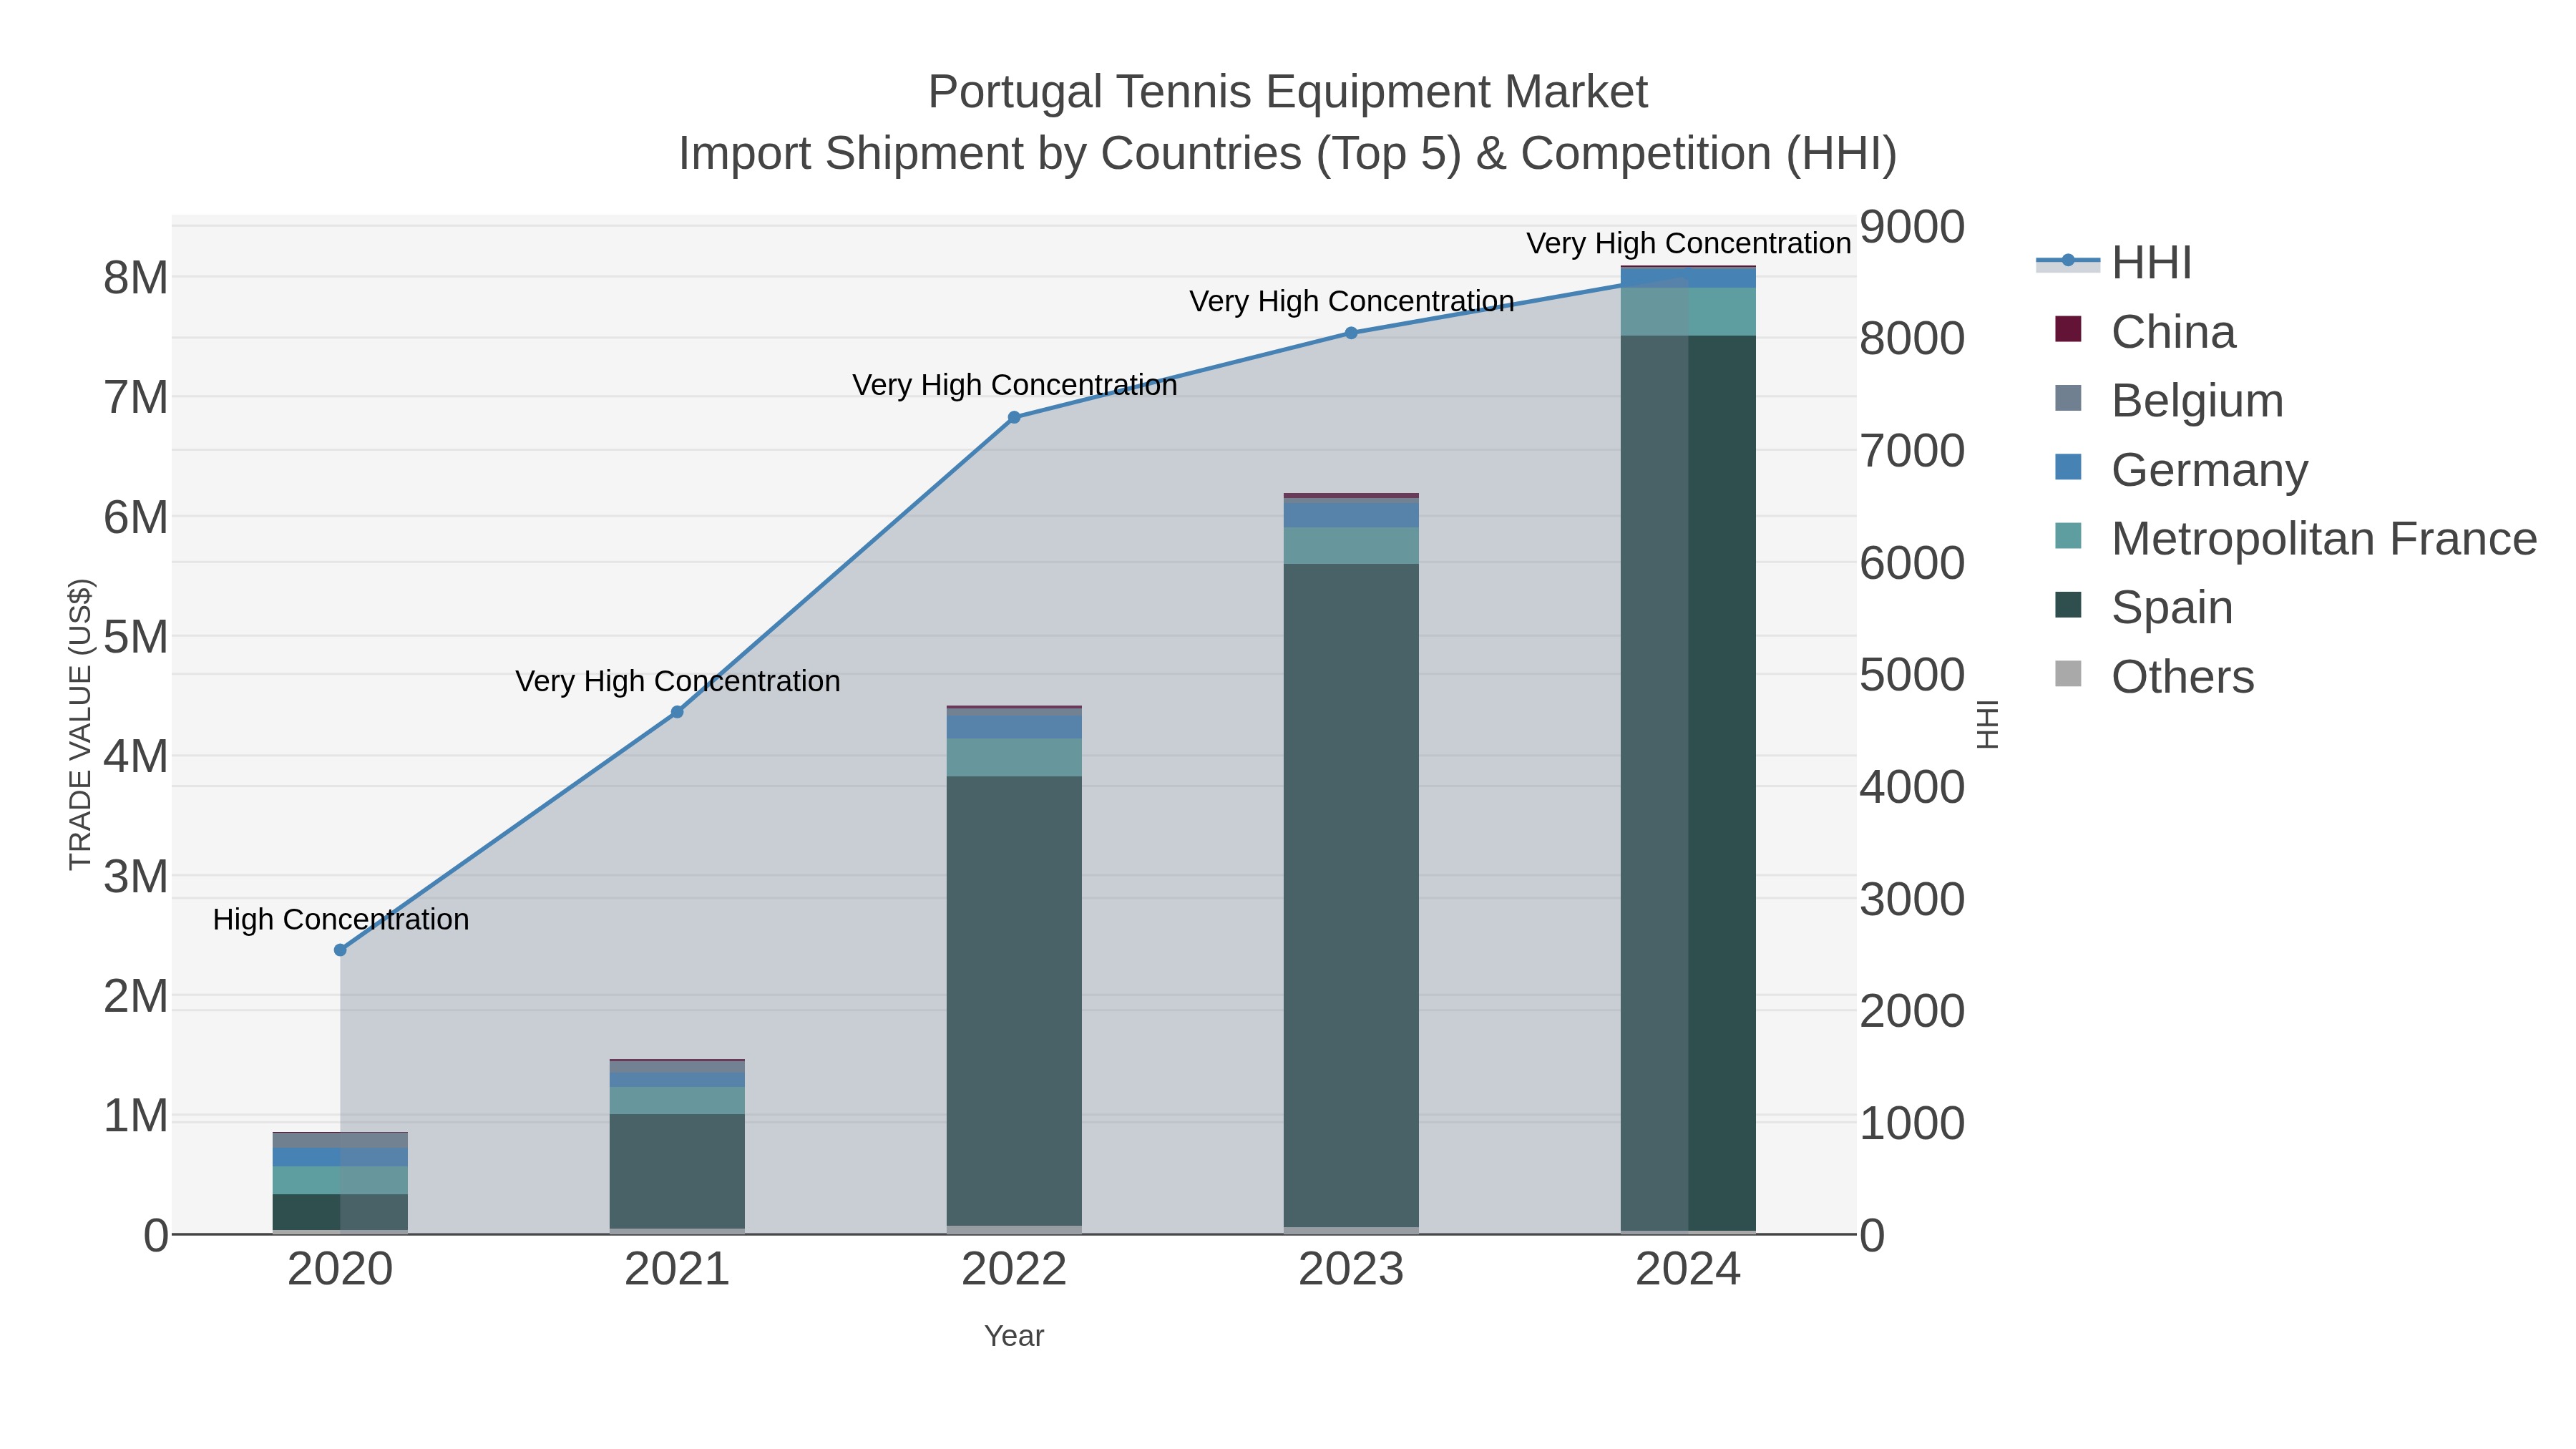The image size is (2576, 1449).
Task: Click 'Very High Concentration' label above 2022
Action: click(x=1015, y=386)
